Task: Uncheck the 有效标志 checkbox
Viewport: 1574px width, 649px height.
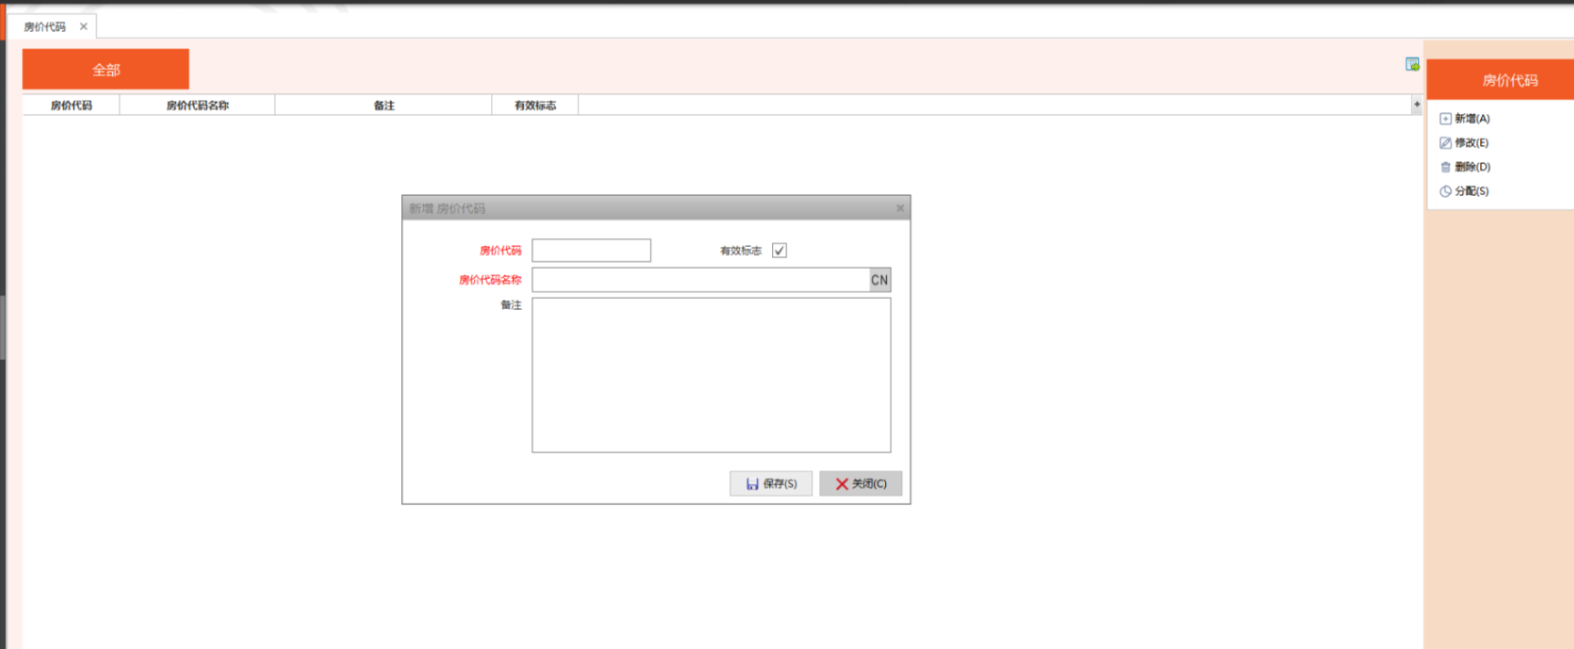Action: (779, 251)
